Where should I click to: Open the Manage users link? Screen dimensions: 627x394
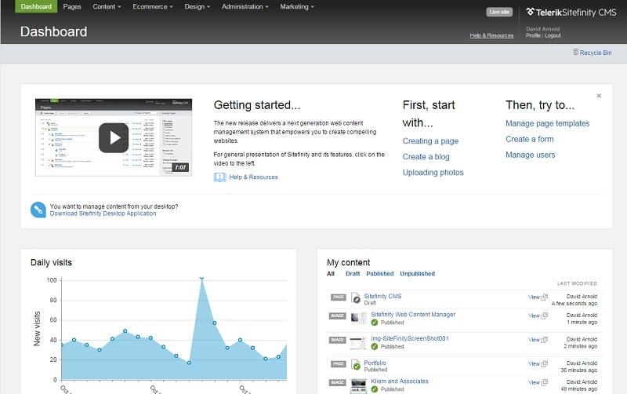pyautogui.click(x=531, y=155)
